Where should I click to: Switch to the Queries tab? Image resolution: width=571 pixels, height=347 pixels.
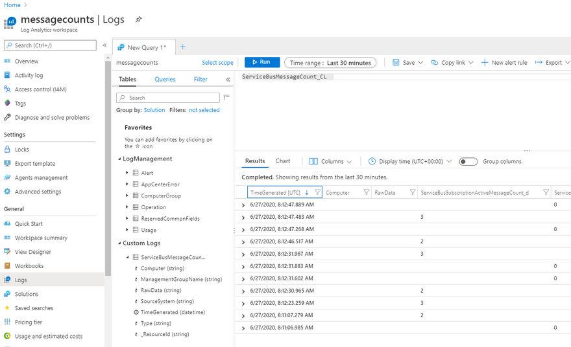click(x=165, y=79)
